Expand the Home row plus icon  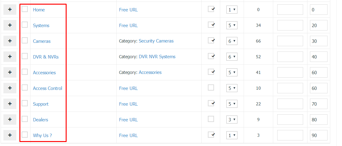10,10
